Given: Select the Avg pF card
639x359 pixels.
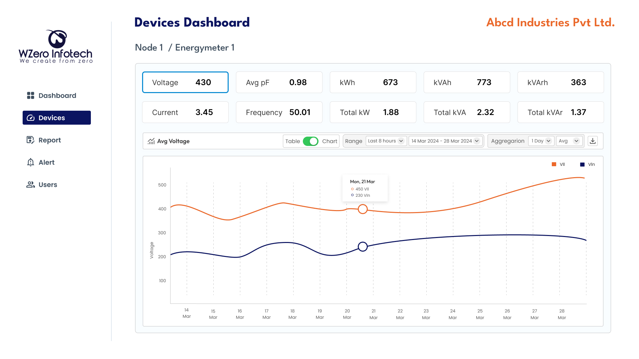Looking at the screenshot, I should 279,82.
